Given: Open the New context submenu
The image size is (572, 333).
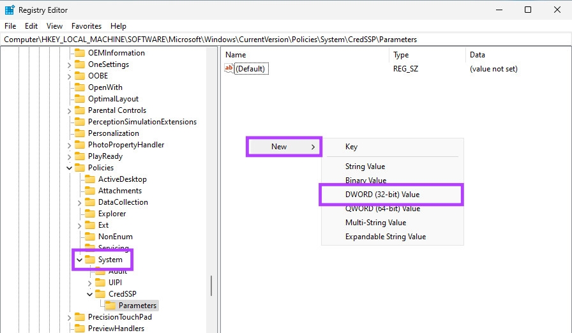Looking at the screenshot, I should click(x=284, y=147).
